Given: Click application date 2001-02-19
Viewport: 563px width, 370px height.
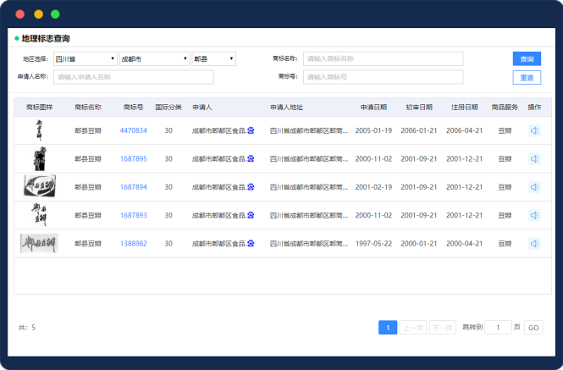Looking at the screenshot, I should tap(373, 187).
